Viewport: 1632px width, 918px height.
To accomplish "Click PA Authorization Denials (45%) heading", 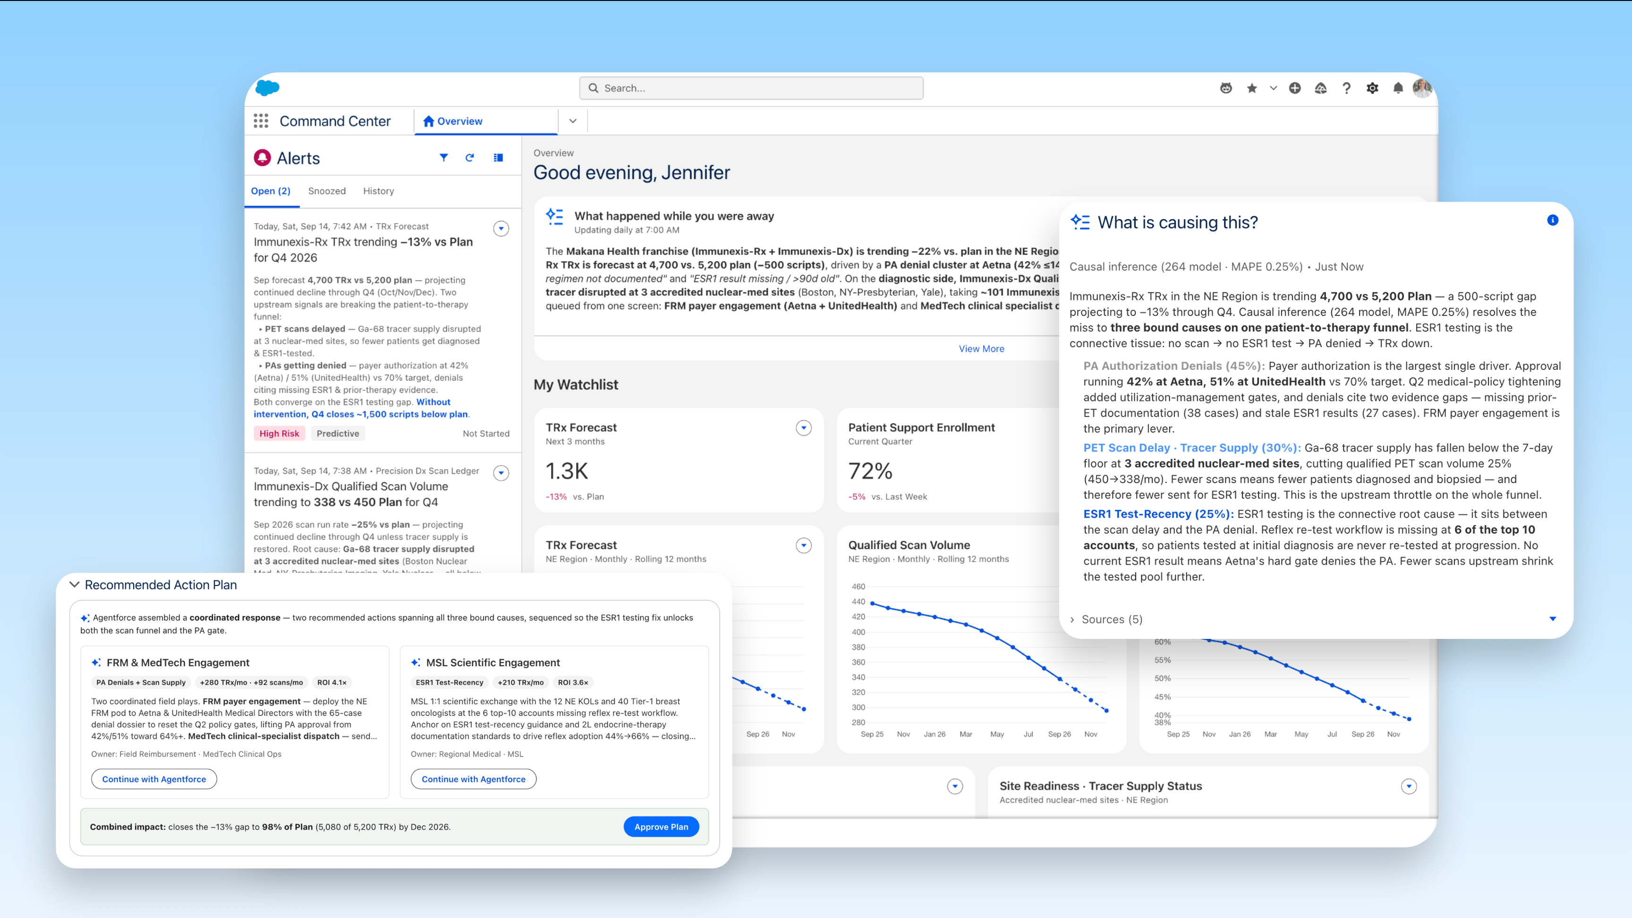I will tap(1173, 365).
